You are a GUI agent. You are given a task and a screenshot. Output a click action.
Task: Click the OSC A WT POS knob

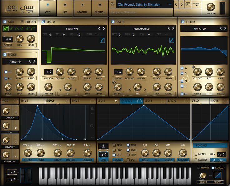48,87
